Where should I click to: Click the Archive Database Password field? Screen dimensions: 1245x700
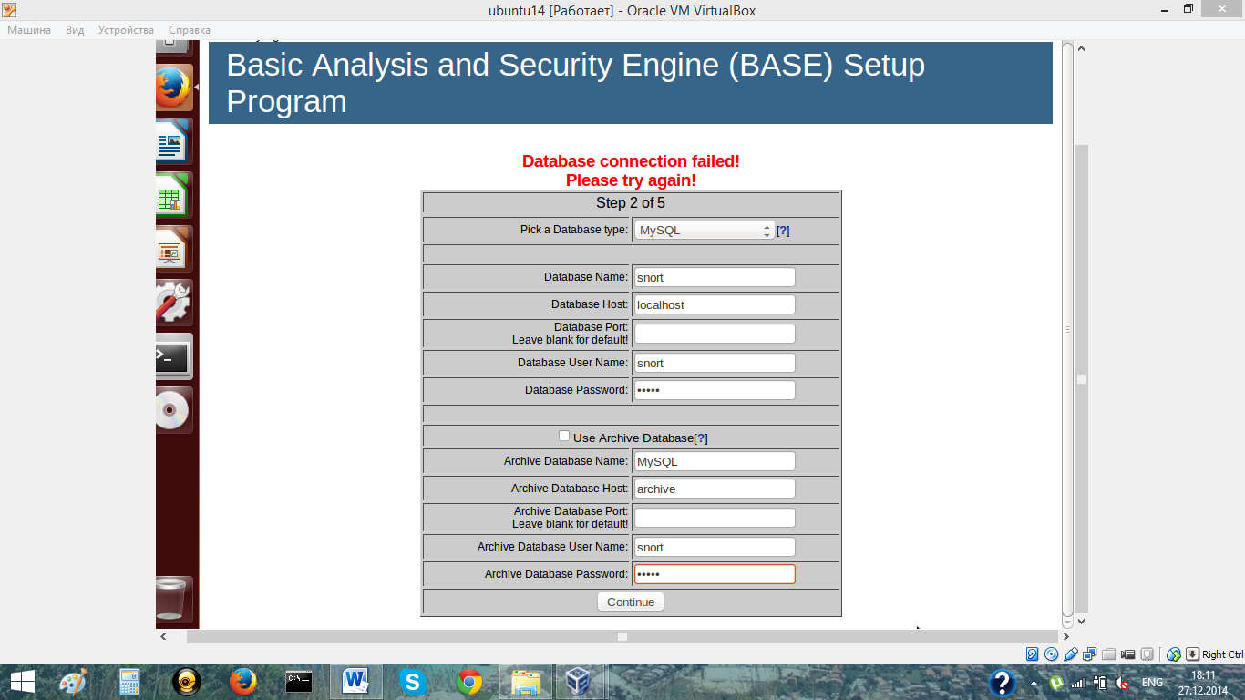715,574
